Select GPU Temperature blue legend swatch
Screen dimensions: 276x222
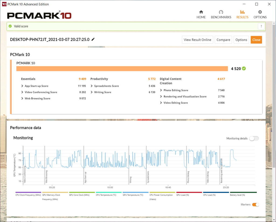[x=136, y=192]
